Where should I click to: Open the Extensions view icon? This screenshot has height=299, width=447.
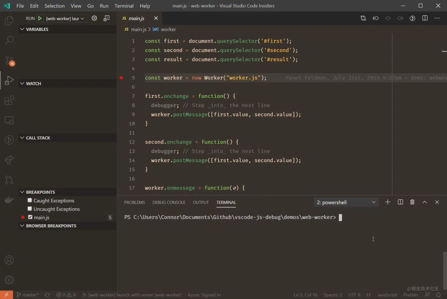(9, 100)
